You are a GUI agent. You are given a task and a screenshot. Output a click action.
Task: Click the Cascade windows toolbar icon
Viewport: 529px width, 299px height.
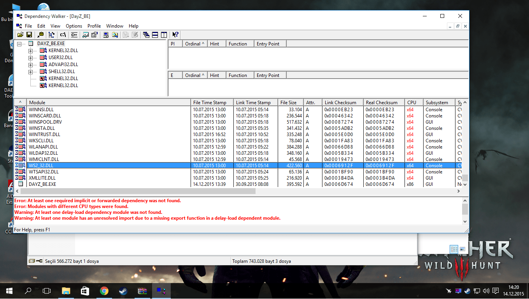[146, 35]
